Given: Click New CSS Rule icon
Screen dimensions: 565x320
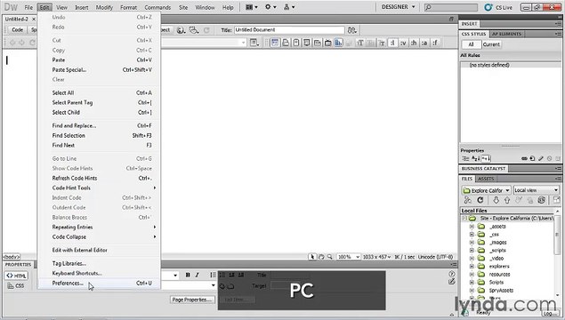Looking at the screenshot, I should 532,158.
